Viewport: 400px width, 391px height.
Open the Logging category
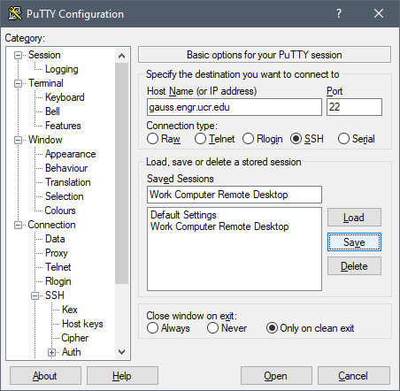coord(62,69)
